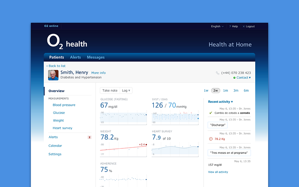Click the "Tres meses en el programa" note
This screenshot has width=299, height=187.
coord(229,153)
